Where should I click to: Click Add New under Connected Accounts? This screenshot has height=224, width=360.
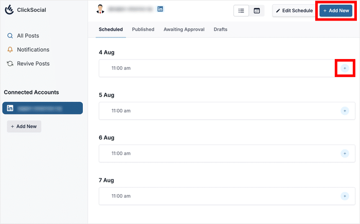pyautogui.click(x=24, y=126)
